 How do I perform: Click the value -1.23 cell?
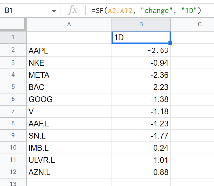point(141,123)
